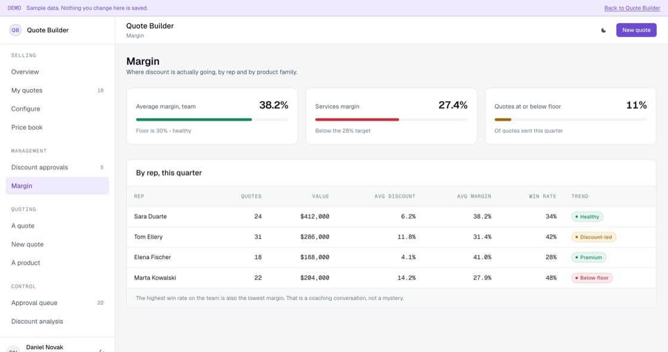Select the Marta Kowalski row name
Image resolution: width=668 pixels, height=352 pixels.
(155, 278)
